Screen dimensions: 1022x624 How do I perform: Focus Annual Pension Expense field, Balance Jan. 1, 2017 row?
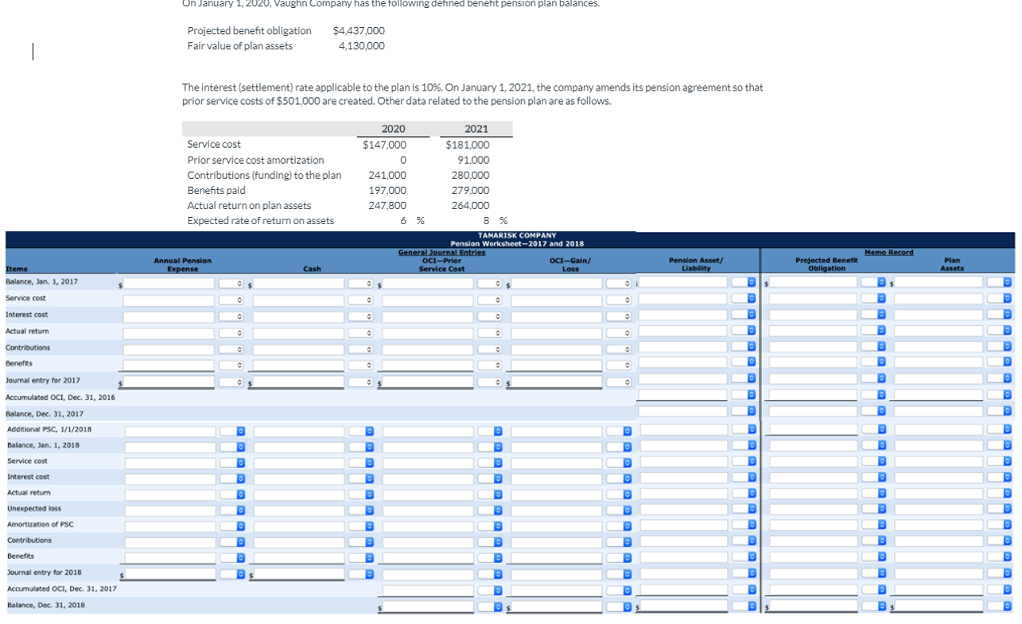[x=169, y=283]
